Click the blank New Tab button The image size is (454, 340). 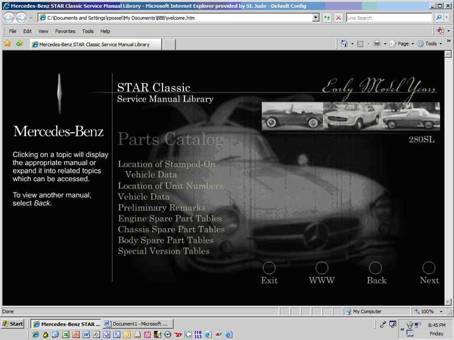(x=168, y=44)
